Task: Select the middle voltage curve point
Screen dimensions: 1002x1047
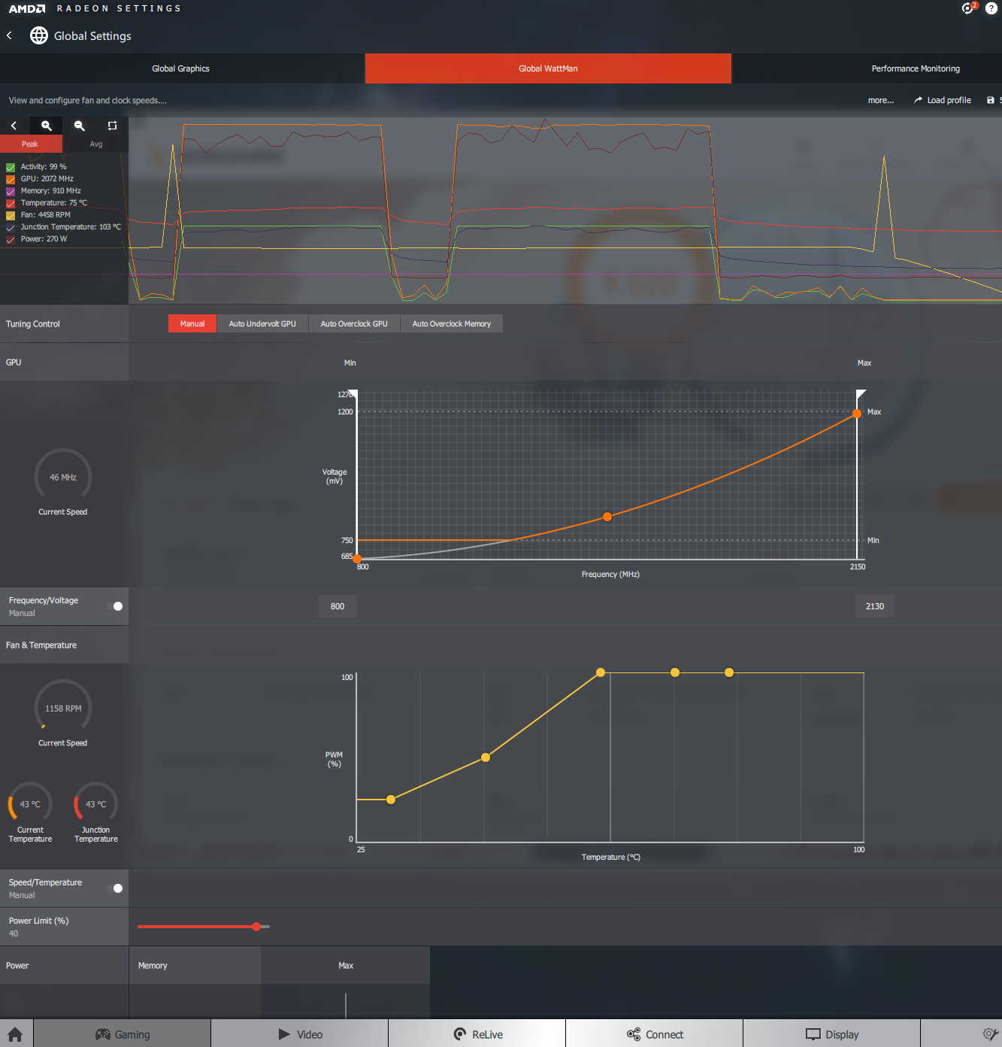Action: 607,517
